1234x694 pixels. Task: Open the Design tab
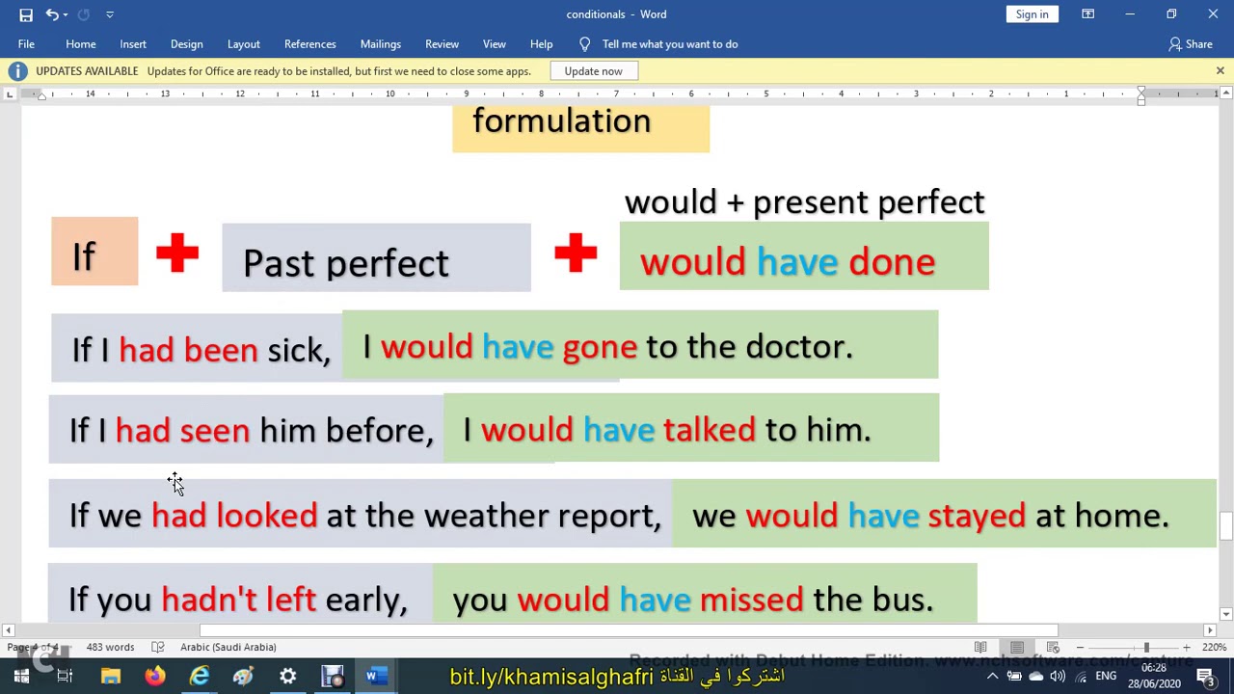[x=187, y=44]
